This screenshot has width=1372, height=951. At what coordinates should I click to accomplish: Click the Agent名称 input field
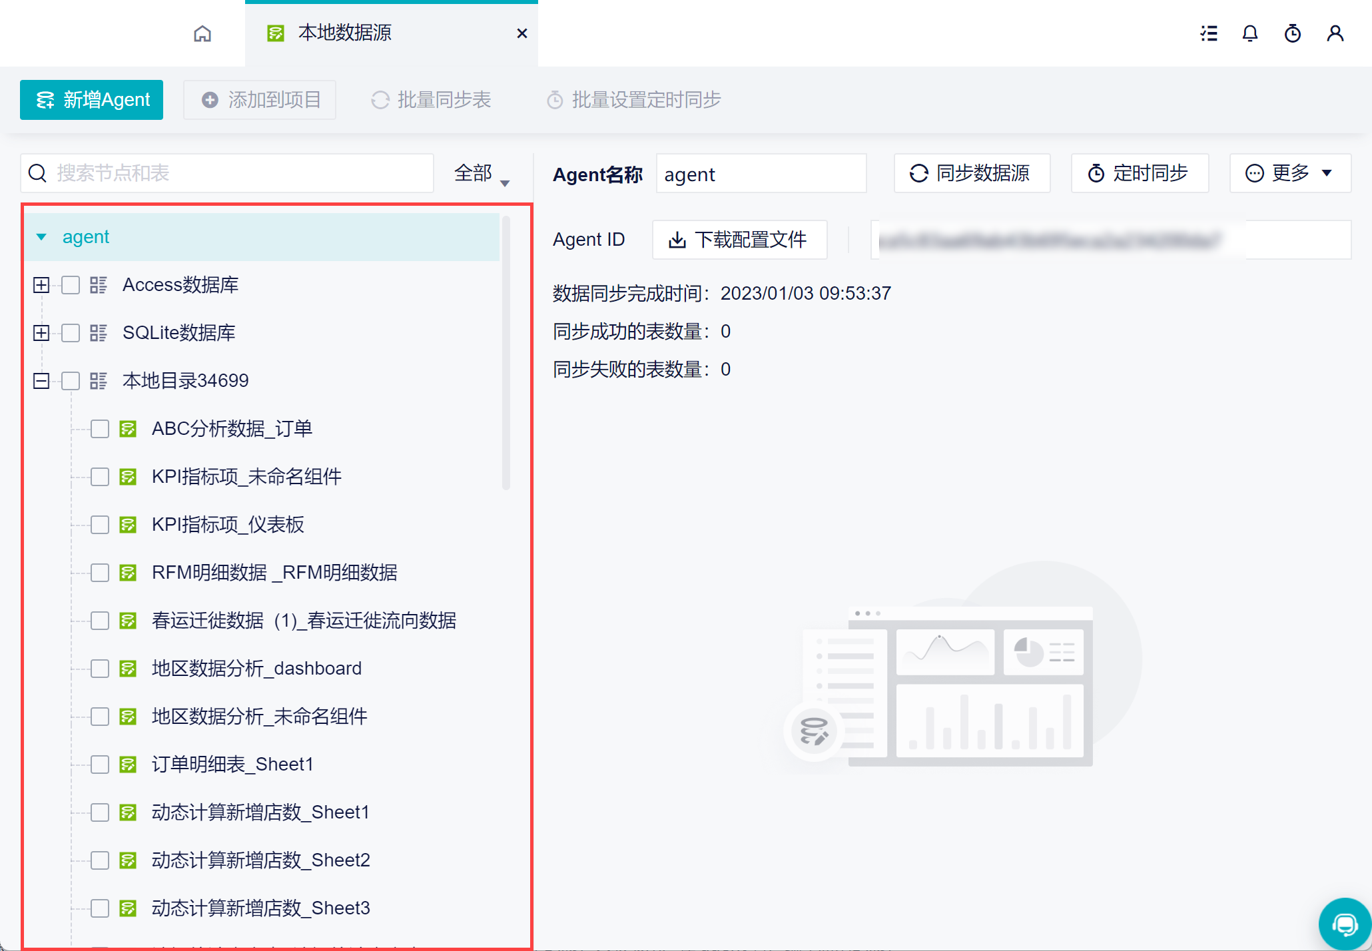(x=761, y=174)
